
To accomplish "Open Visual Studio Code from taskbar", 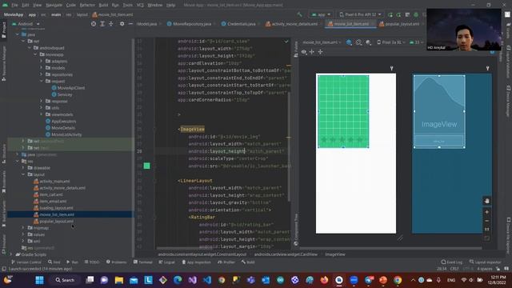I will (207, 280).
